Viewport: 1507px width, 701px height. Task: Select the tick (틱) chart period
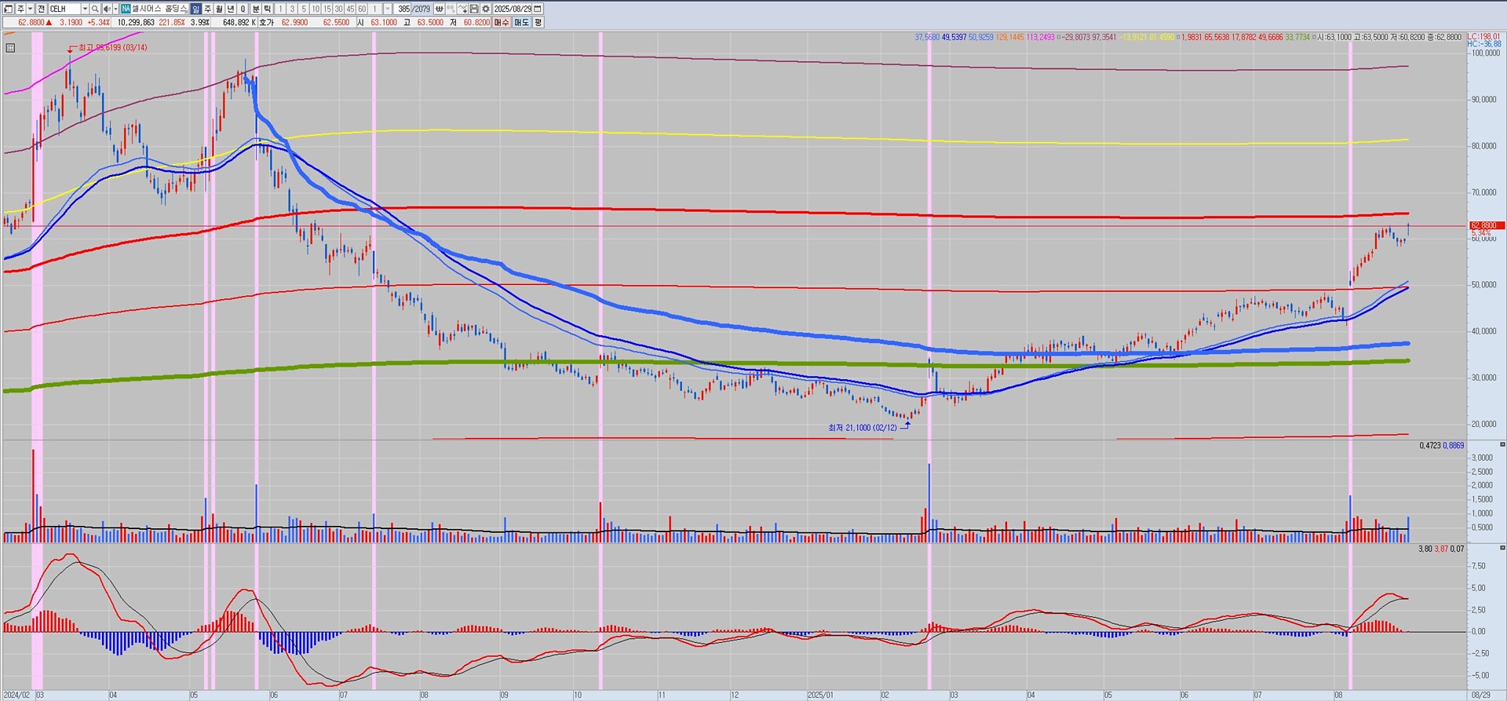pos(268,9)
